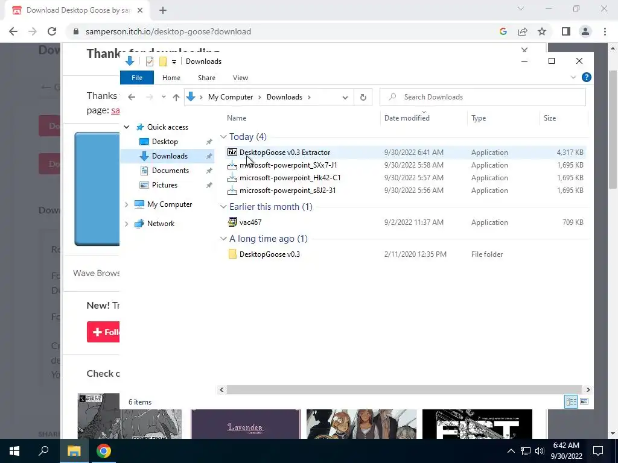The height and width of the screenshot is (463, 618).
Task: Sort by the Type column header
Action: (479, 118)
